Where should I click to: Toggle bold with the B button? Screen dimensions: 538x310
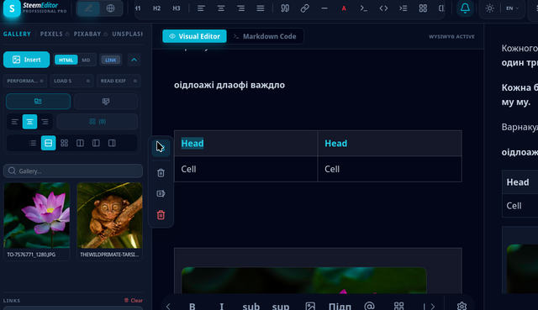(x=193, y=306)
